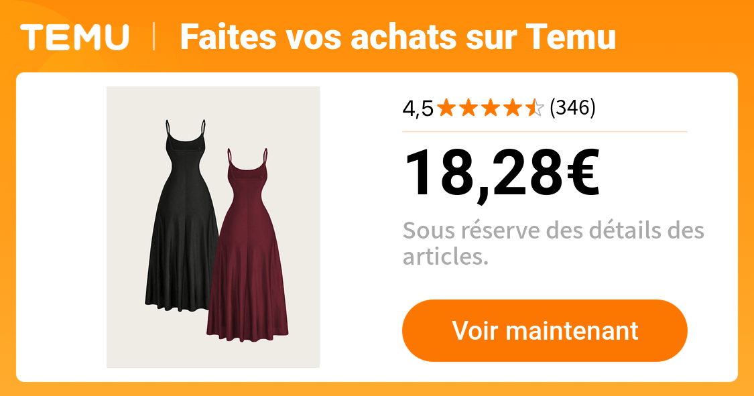The width and height of the screenshot is (754, 396).
Task: Click the thin line under the rating
Action: pyautogui.click(x=545, y=131)
